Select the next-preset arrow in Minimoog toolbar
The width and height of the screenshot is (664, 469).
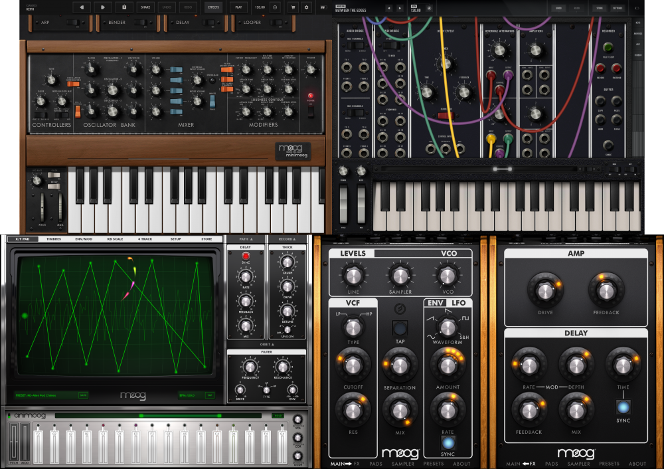point(102,8)
